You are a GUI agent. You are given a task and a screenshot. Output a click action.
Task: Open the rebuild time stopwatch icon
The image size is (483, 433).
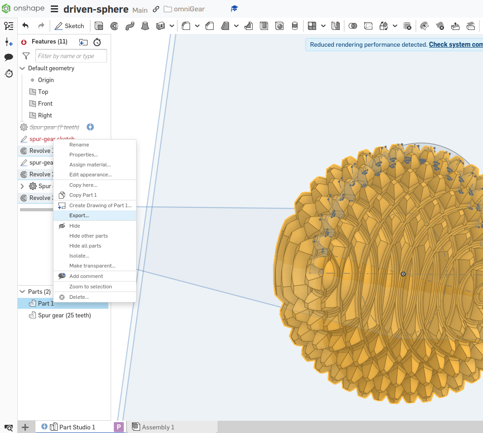pyautogui.click(x=97, y=42)
